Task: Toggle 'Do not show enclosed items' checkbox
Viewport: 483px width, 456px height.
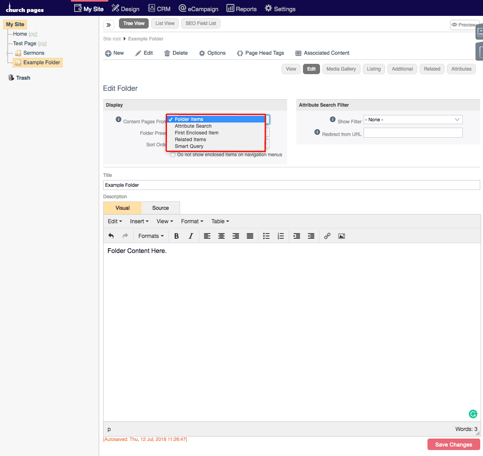Action: click(x=173, y=155)
